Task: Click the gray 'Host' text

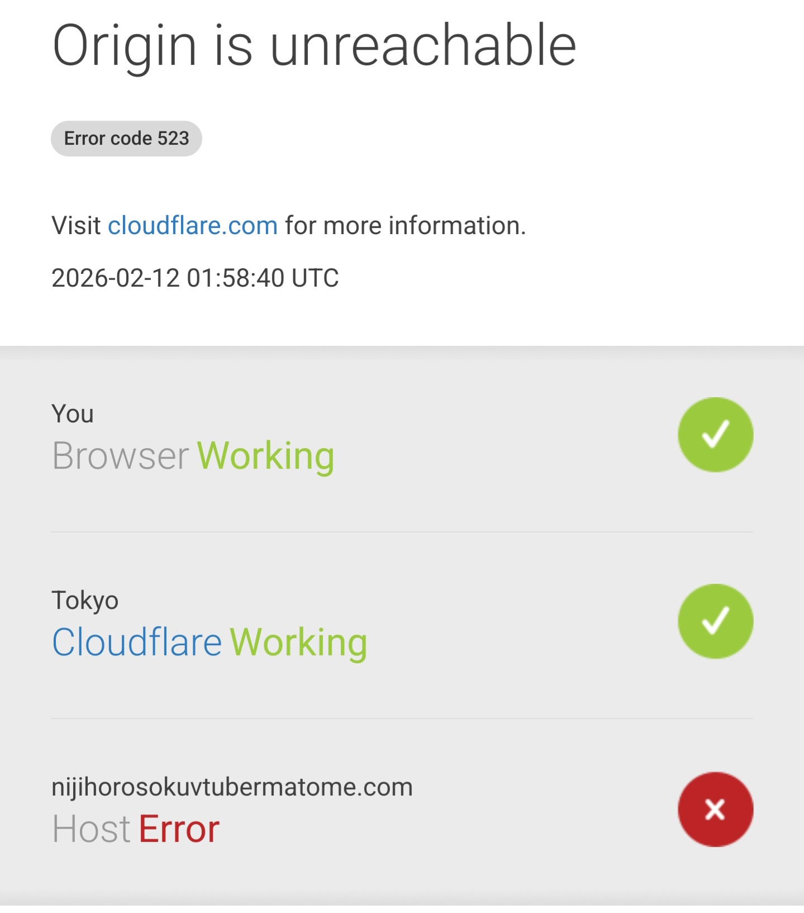Action: (x=92, y=829)
